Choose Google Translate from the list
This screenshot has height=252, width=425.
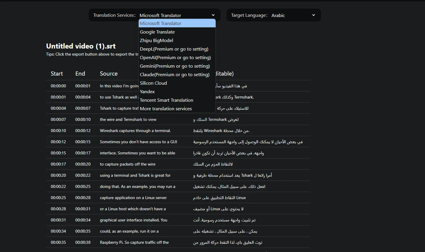(x=177, y=32)
